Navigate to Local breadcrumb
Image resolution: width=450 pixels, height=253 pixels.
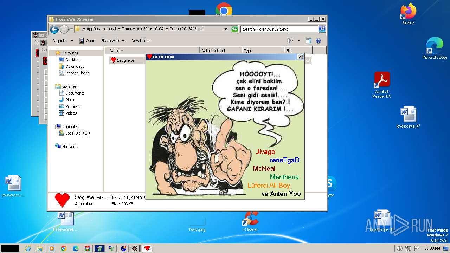pos(111,29)
